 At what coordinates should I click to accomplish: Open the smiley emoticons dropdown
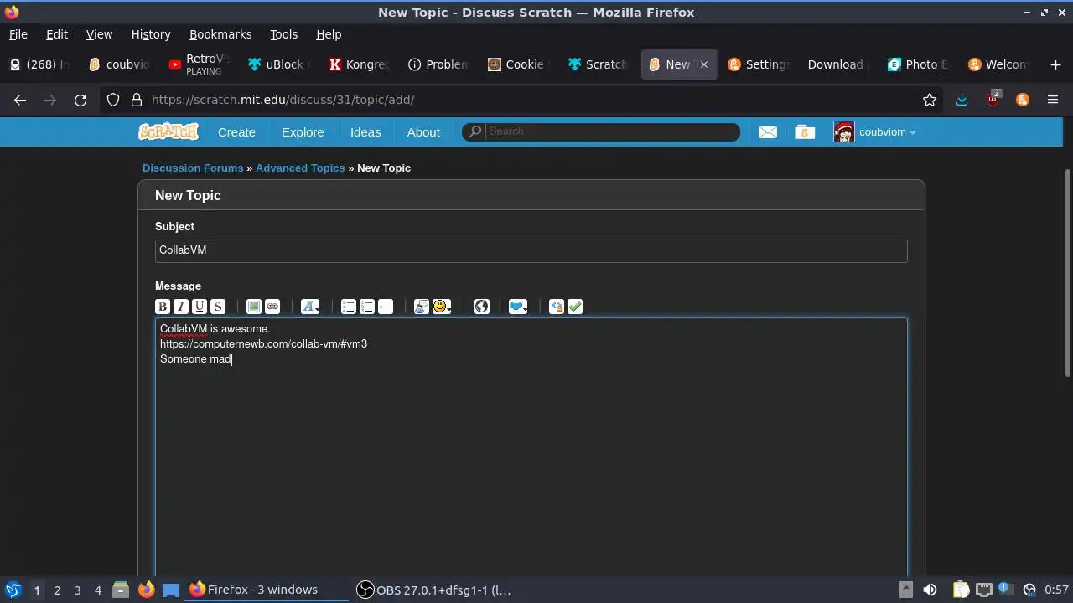click(442, 307)
